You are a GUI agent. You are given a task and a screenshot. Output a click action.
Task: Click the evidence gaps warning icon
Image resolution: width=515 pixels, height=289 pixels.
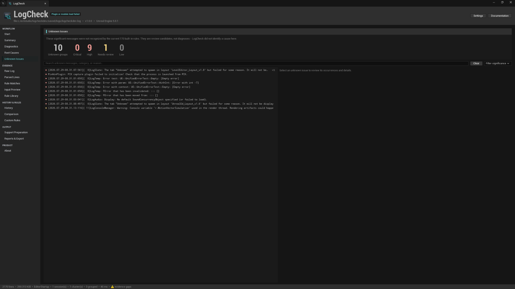pyautogui.click(x=112, y=287)
